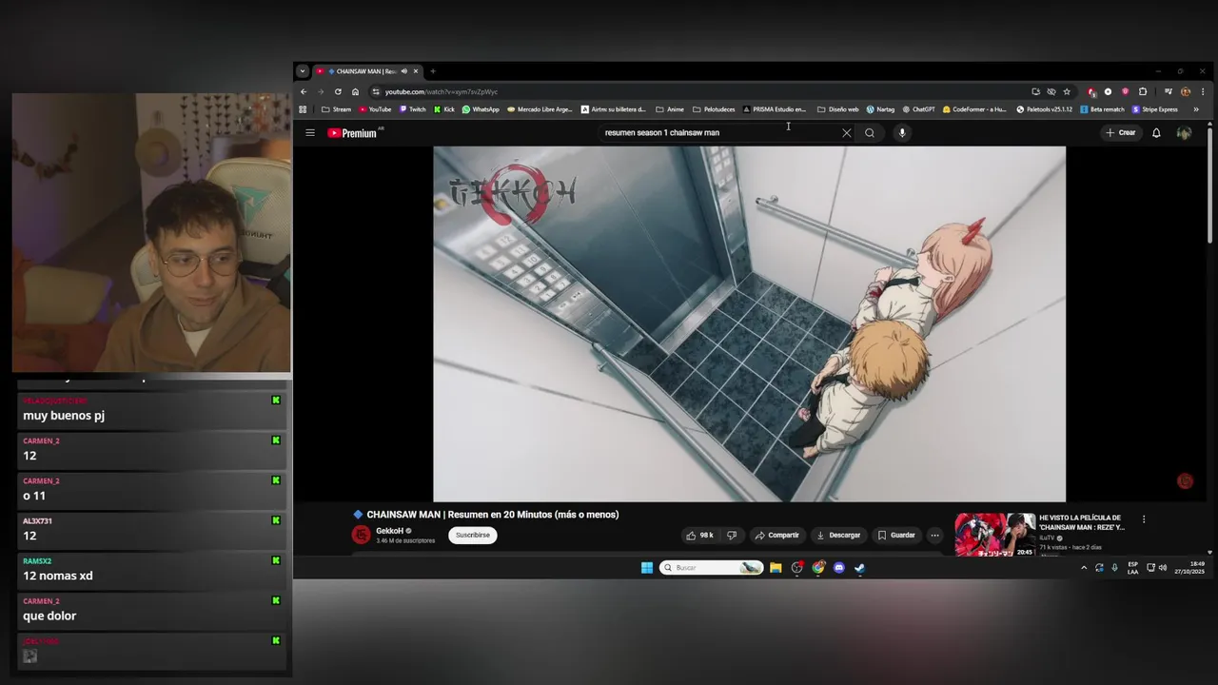
Task: Click Suscribirse to subscribe to GekkoH
Action: (x=473, y=535)
